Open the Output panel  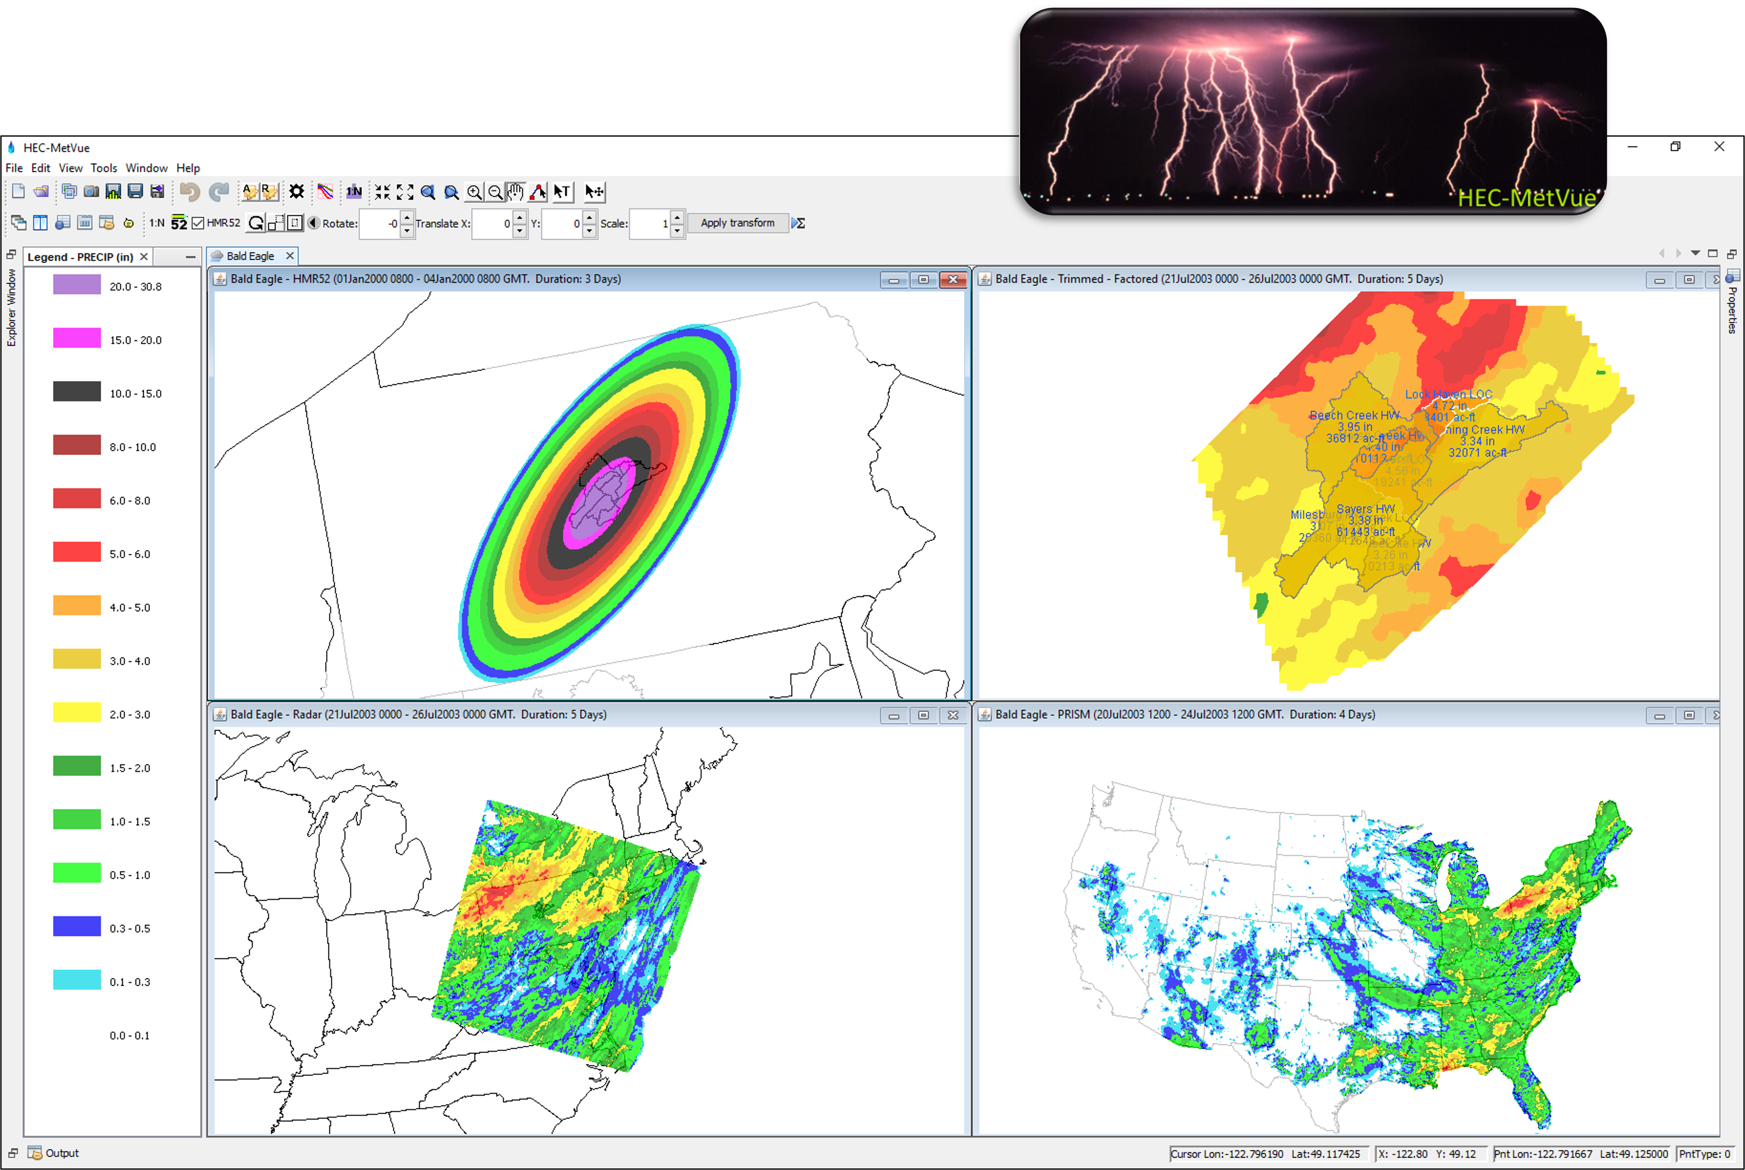[x=54, y=1153]
